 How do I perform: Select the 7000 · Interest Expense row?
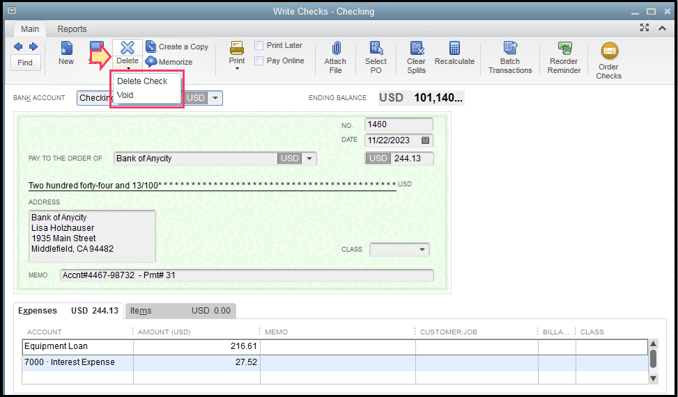point(335,362)
